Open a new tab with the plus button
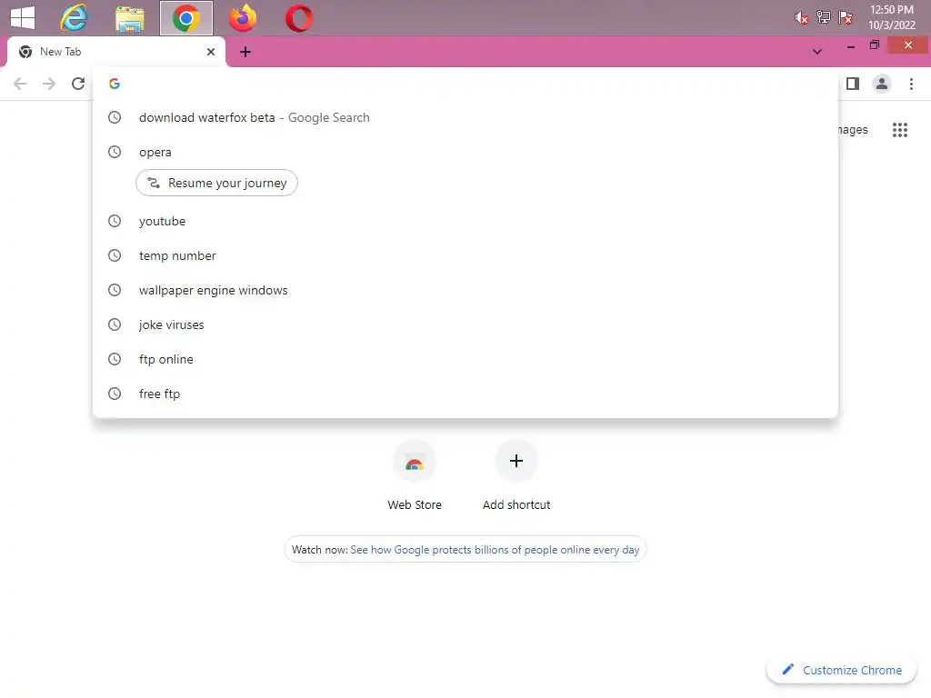 [245, 52]
